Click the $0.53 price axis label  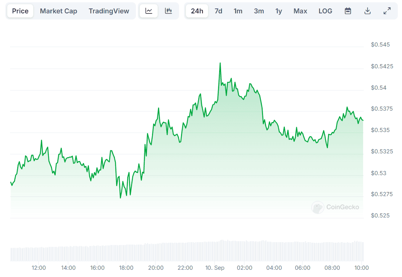[378, 173]
